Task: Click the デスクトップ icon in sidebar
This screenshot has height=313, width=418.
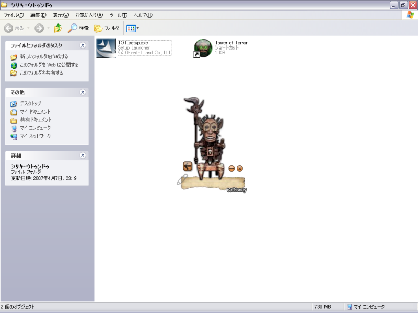Action: coord(14,104)
